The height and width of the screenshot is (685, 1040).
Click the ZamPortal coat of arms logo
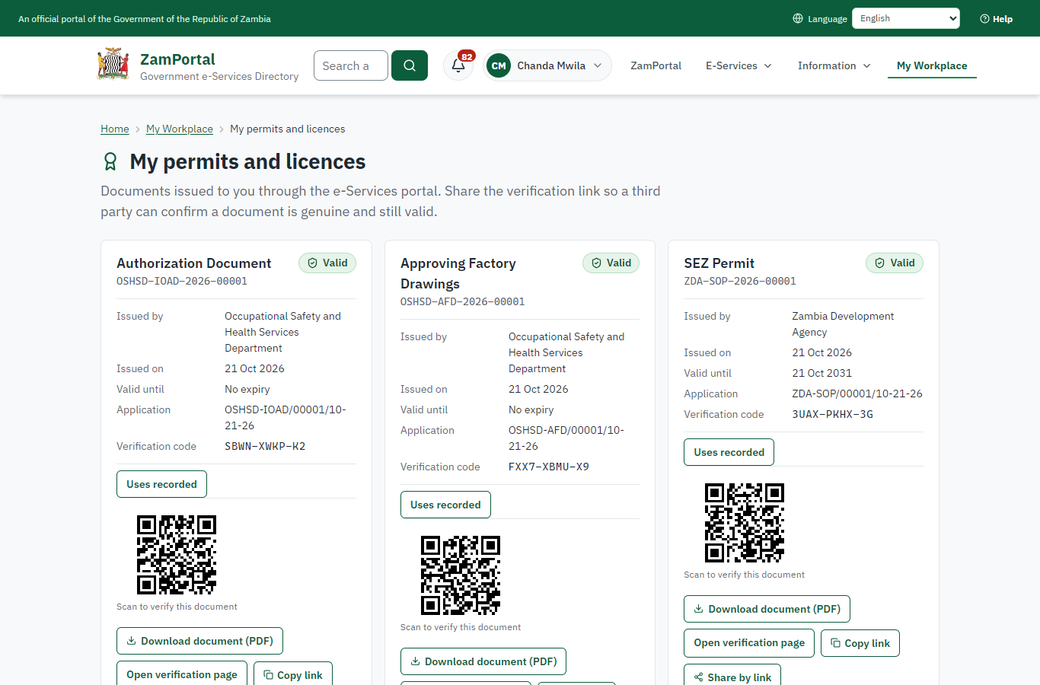[113, 65]
